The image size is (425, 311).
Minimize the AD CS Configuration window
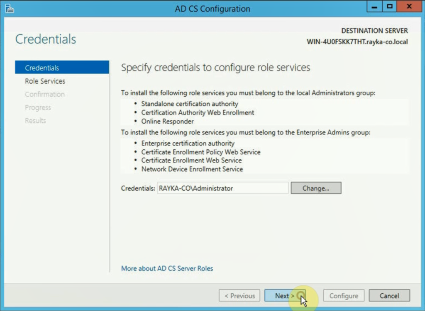[x=374, y=7]
